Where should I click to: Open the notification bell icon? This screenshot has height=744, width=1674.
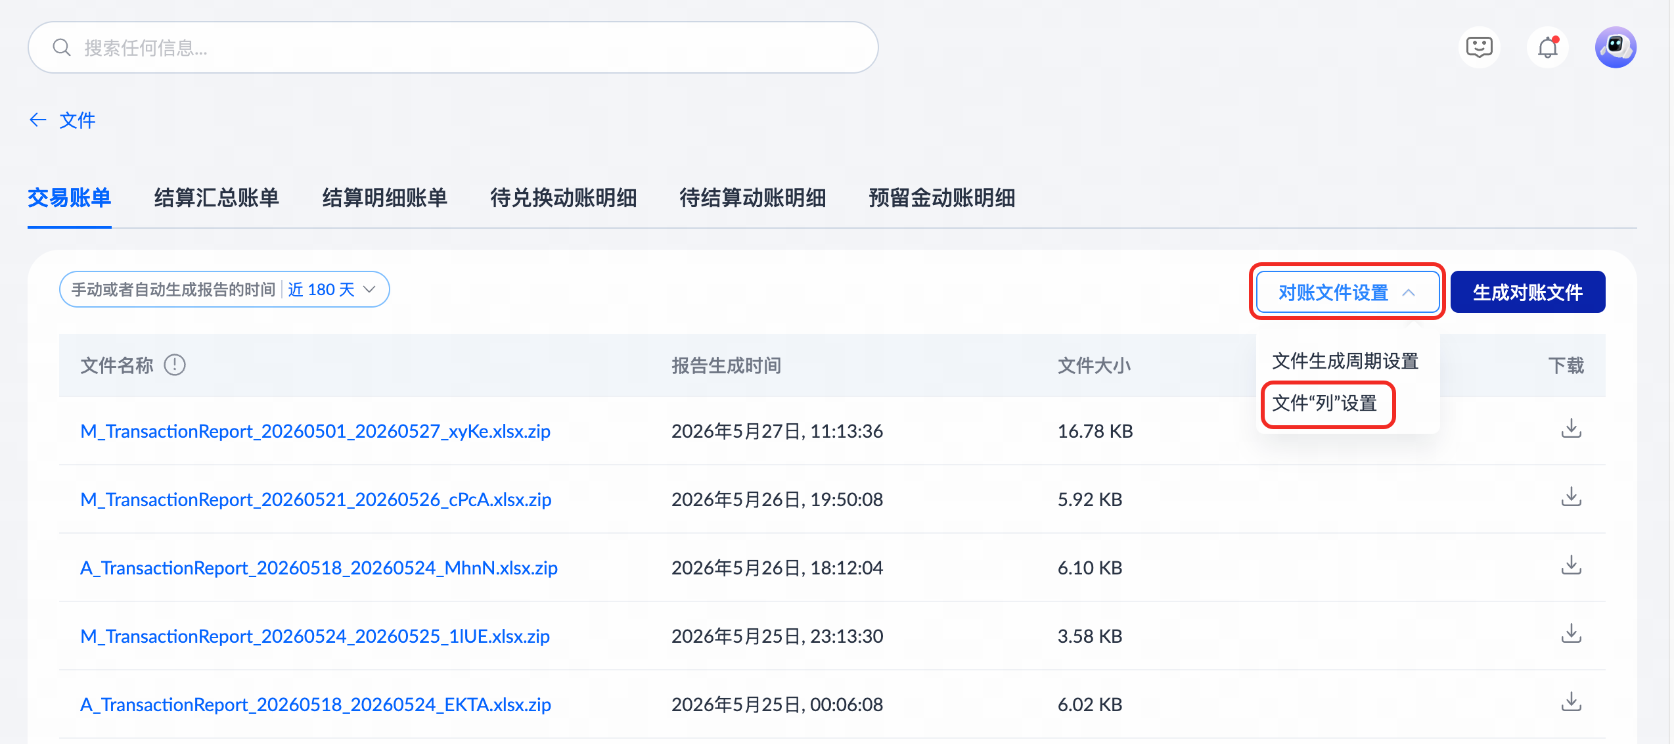1548,47
